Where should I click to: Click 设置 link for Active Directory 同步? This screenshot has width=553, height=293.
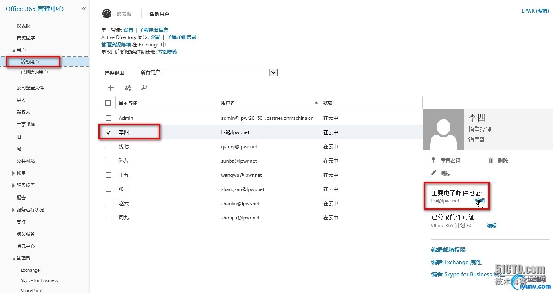(155, 37)
